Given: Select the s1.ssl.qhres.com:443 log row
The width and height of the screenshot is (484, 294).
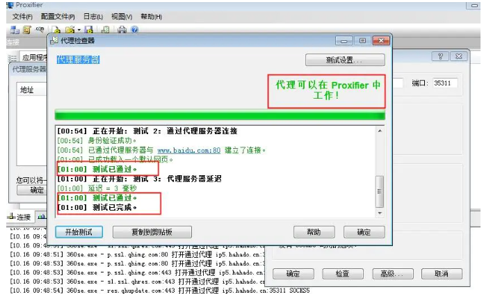Looking at the screenshot, I should [137, 281].
